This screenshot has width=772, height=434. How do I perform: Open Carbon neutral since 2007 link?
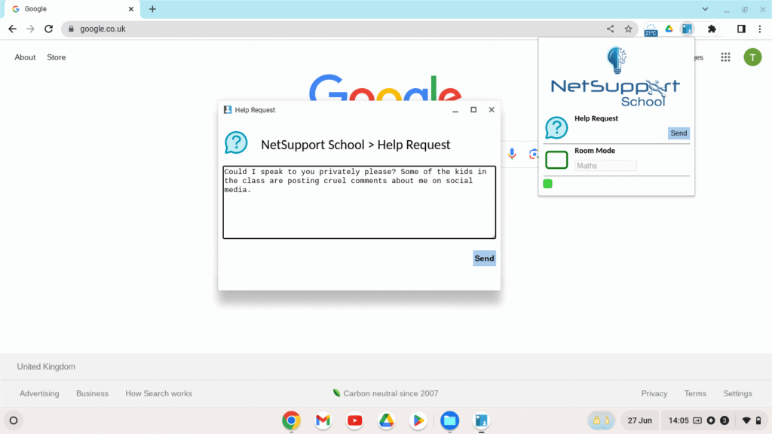point(385,393)
